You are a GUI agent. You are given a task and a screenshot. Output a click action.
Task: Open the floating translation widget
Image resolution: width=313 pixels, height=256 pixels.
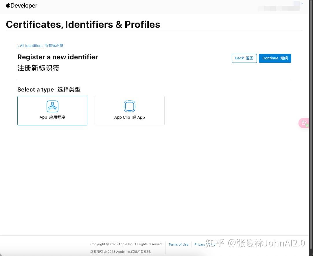point(304,123)
